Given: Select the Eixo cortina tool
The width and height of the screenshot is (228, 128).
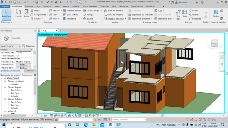Looking at the screenshot, I should (71, 15).
